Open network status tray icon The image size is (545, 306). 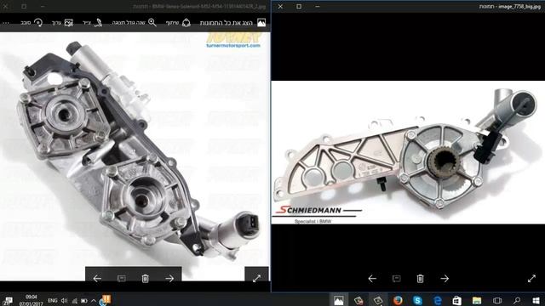[74, 300]
